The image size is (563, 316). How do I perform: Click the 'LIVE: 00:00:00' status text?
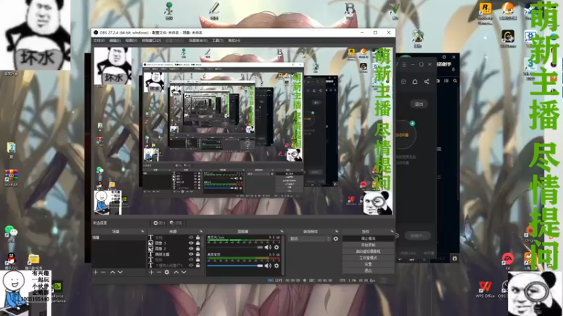[x=287, y=280]
